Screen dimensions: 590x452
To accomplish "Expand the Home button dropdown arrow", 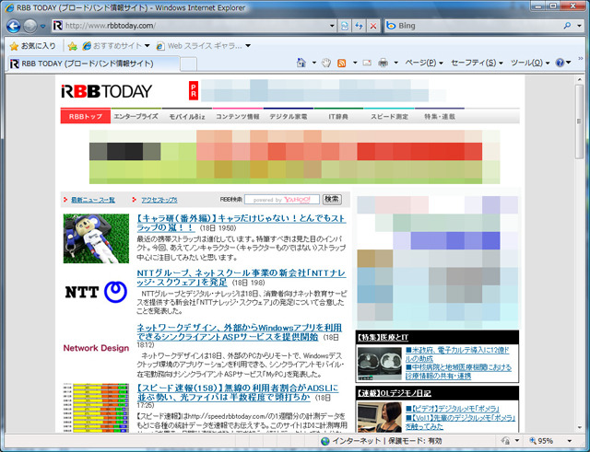I will click(313, 63).
